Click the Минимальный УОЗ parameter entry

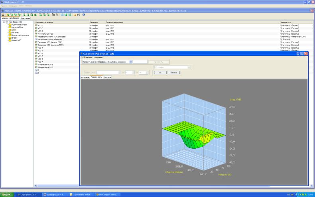45,34
